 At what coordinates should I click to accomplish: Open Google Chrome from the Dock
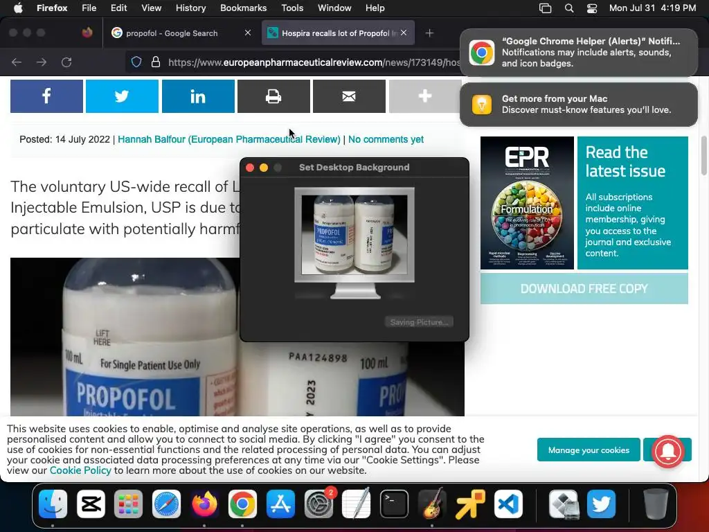pyautogui.click(x=242, y=504)
